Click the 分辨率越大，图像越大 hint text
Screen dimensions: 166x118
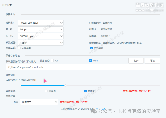[101, 23]
